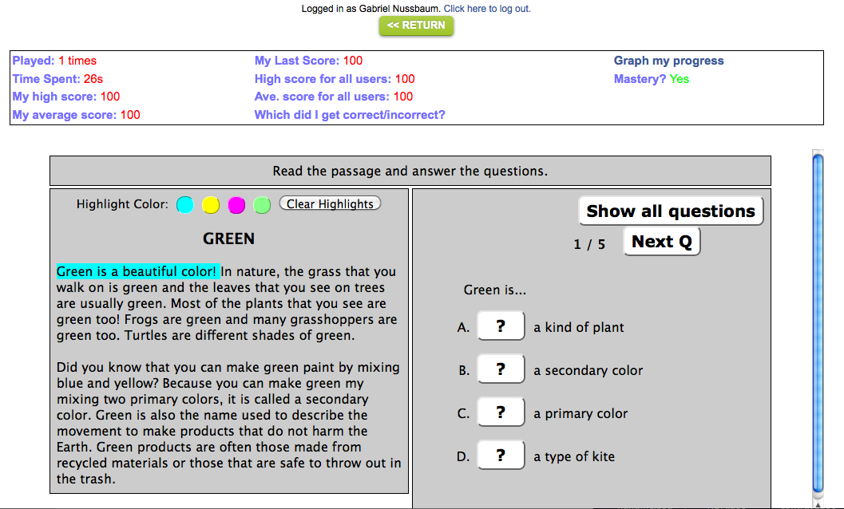Go to the next question

click(661, 242)
